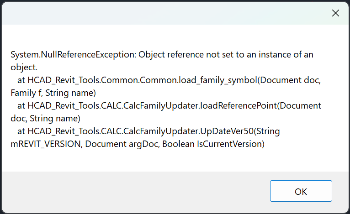
Task: Click "(String" ending the UpDateVer50 line
Action: [267, 131]
